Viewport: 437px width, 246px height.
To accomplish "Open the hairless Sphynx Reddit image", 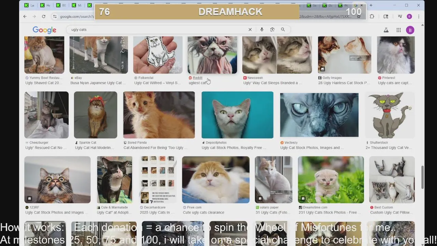I will [212, 55].
